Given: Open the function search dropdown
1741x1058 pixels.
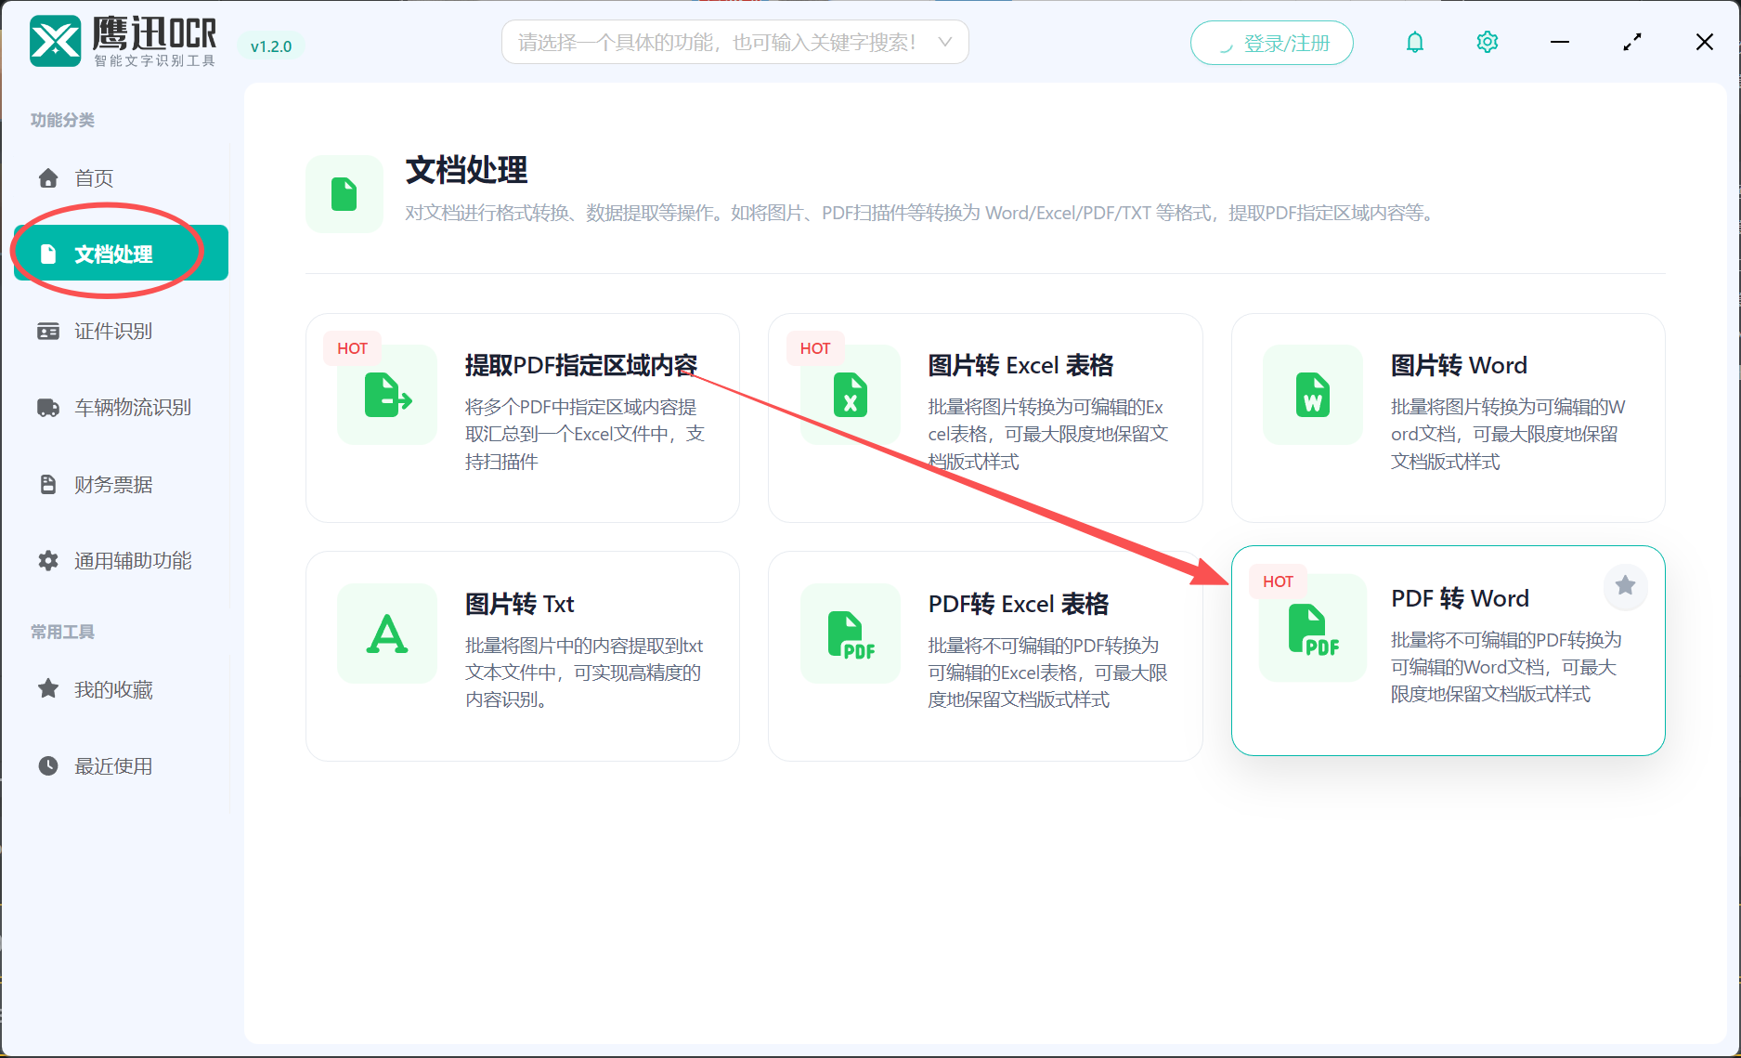Looking at the screenshot, I should [734, 42].
